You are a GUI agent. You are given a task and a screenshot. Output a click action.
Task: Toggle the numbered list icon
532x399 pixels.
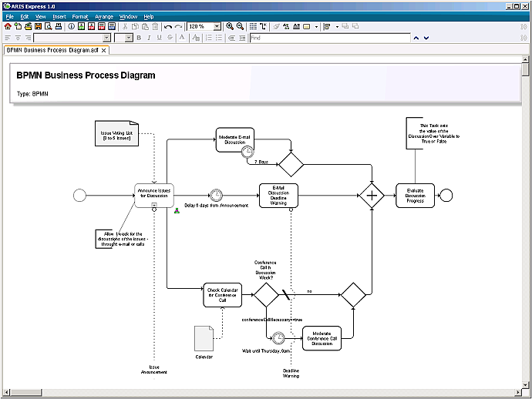pyautogui.click(x=209, y=38)
